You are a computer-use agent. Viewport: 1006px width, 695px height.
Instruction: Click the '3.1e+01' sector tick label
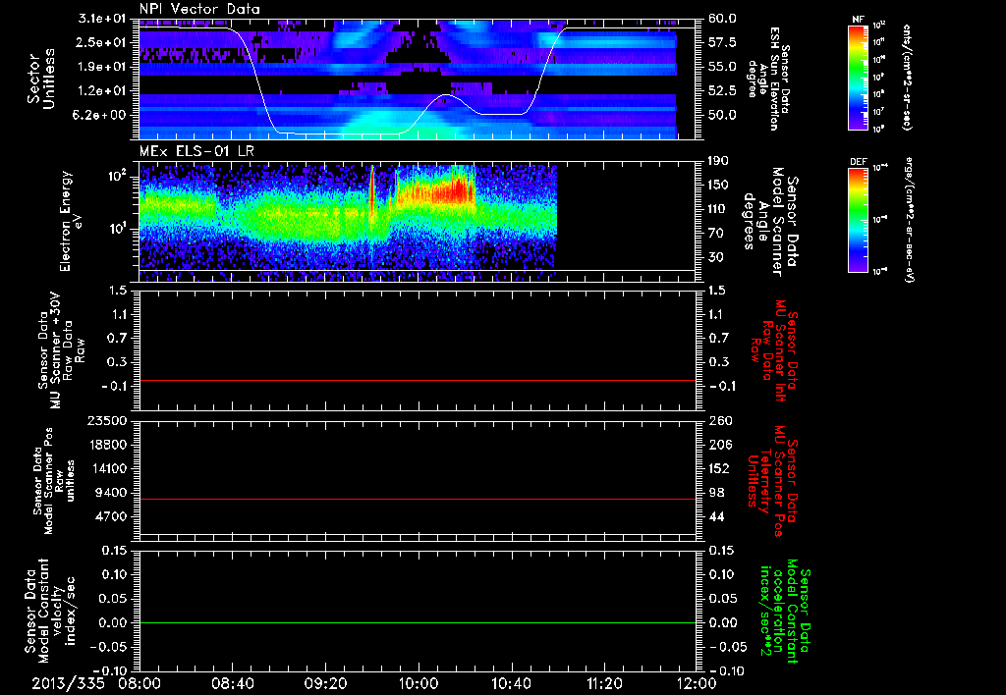[x=101, y=20]
